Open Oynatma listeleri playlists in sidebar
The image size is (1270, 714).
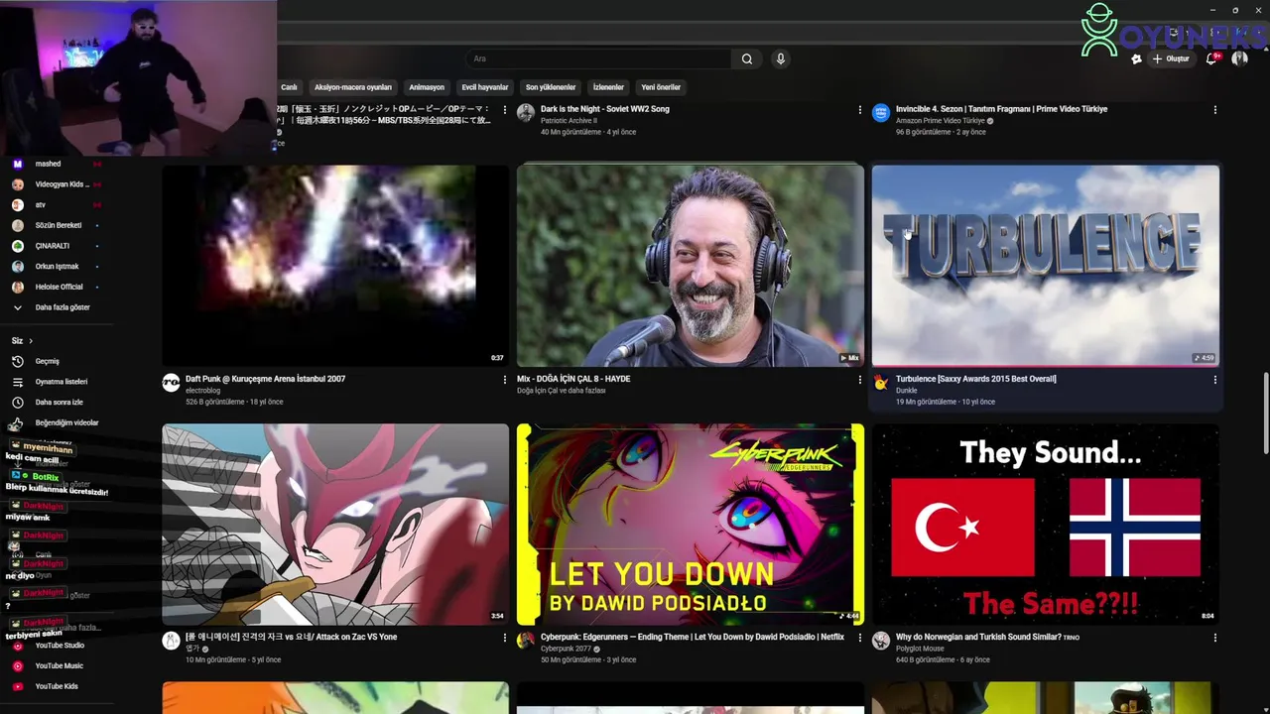[60, 382]
